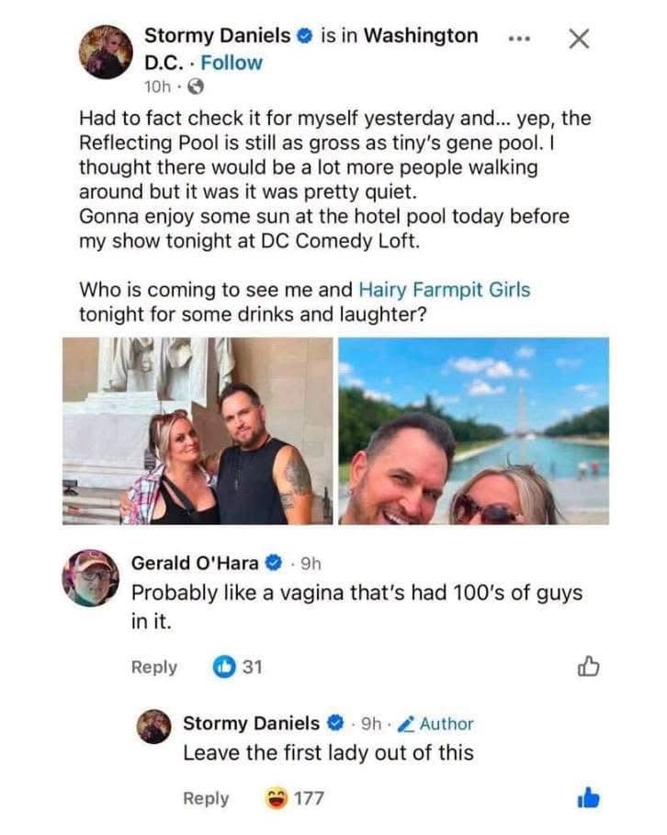Viewport: 667px width, 835px height.
Task: Reply to the author's comment
Action: (206, 798)
